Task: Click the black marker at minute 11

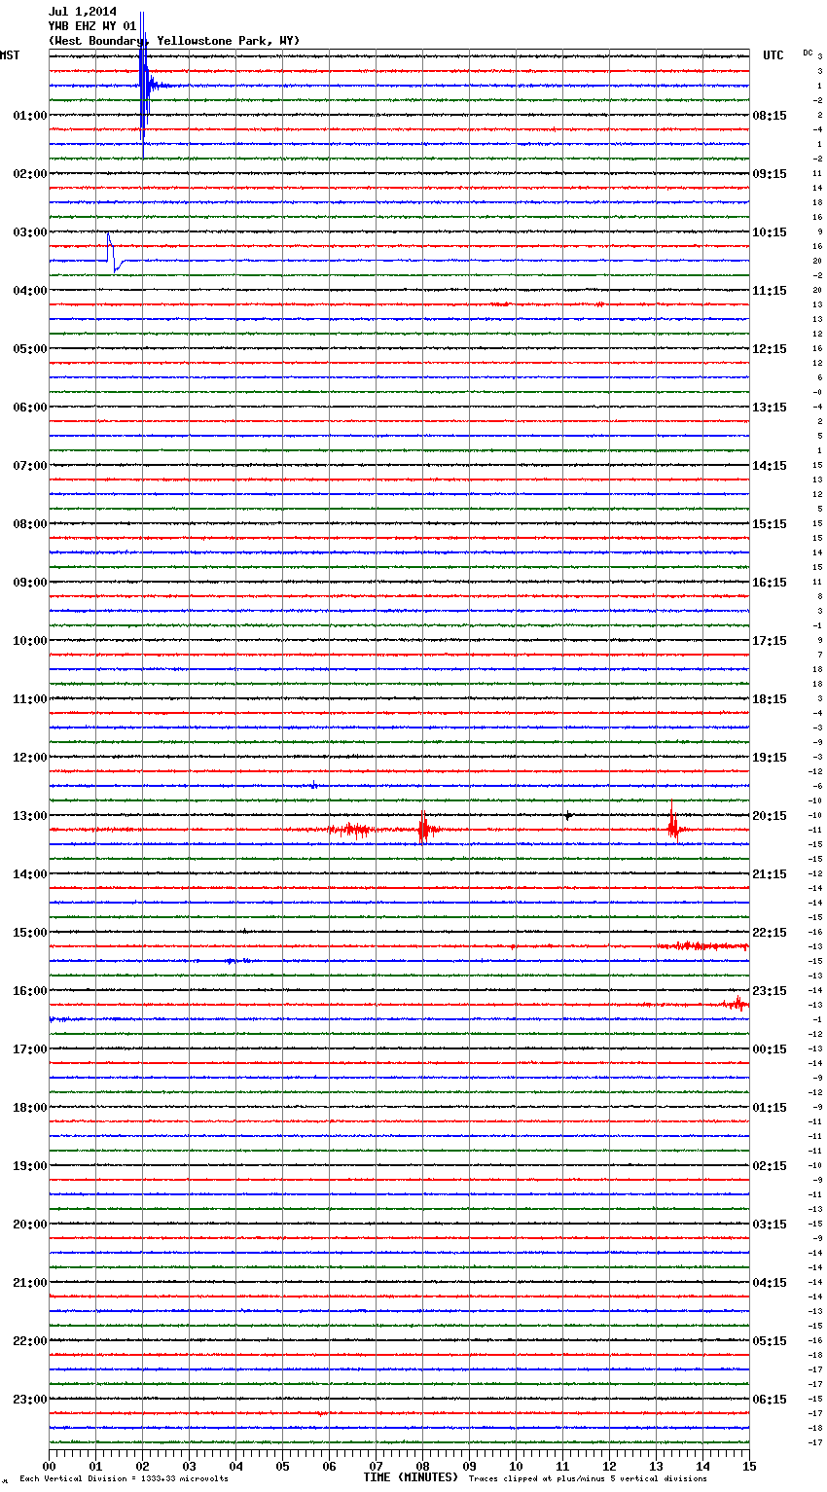Action: coord(568,815)
